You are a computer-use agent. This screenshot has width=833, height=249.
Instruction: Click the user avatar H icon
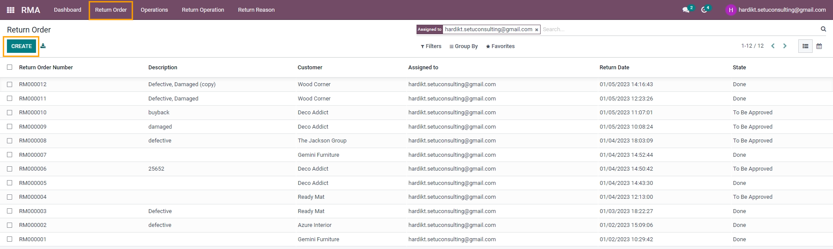point(731,10)
